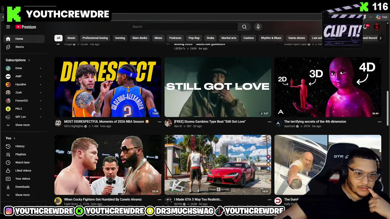
Task: Play the DISRESPECT NBA thumbnail
Action: pos(108,87)
